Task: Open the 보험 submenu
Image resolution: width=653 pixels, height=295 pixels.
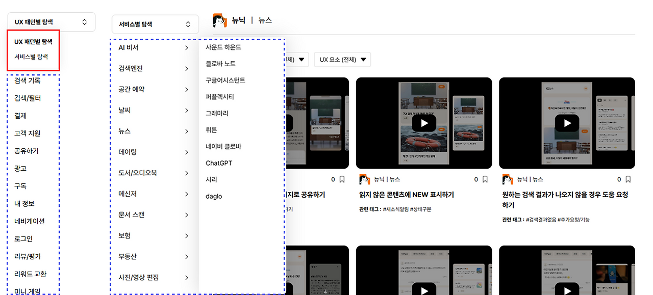Action: (155, 235)
